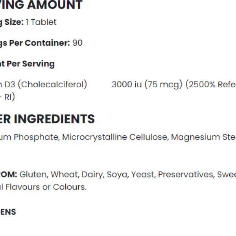Click the word "Gluten"
This screenshot has width=236, height=236.
[33, 174]
